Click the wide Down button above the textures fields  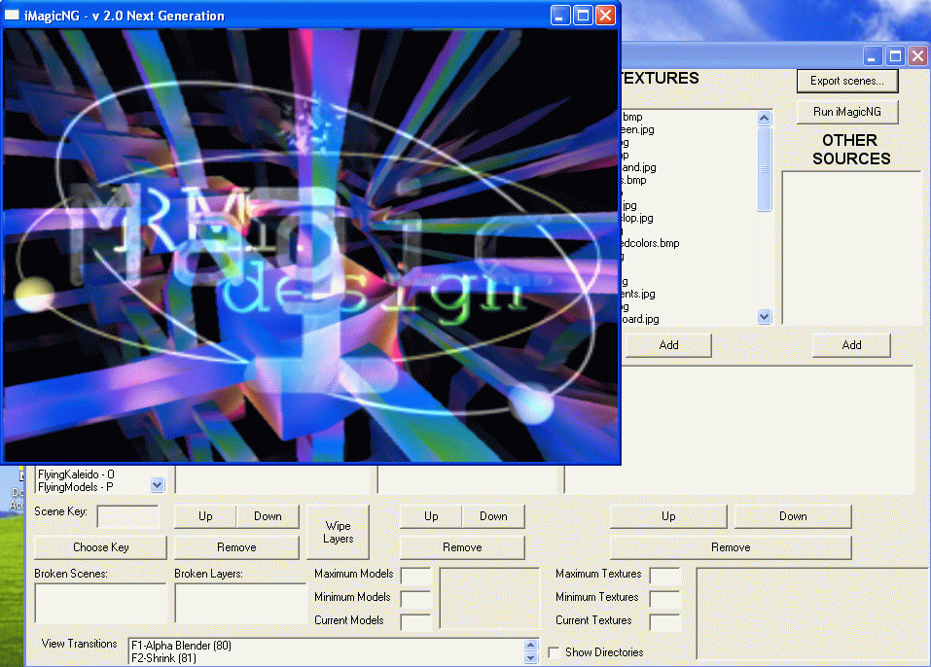tap(793, 517)
